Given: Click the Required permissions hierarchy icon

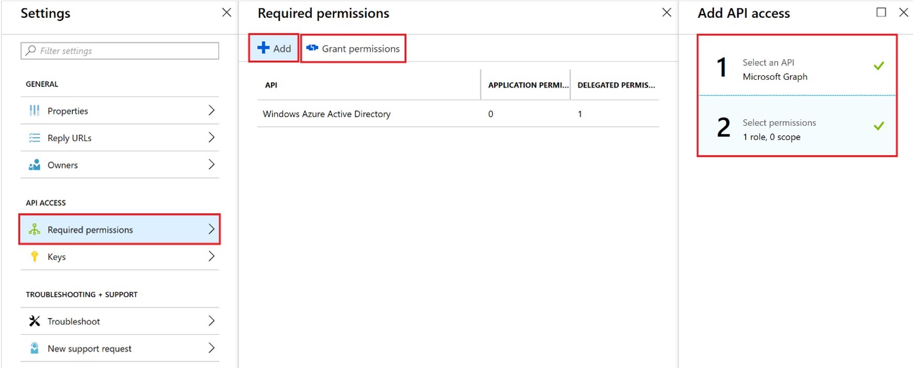Looking at the screenshot, I should coord(35,230).
